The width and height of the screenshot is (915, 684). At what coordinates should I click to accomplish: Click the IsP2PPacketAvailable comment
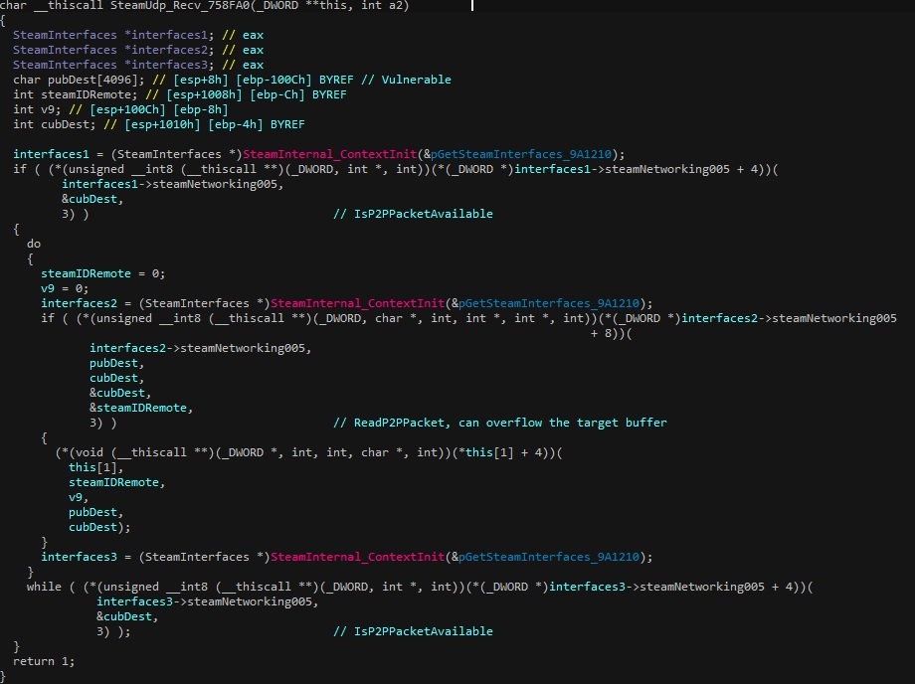(x=413, y=214)
